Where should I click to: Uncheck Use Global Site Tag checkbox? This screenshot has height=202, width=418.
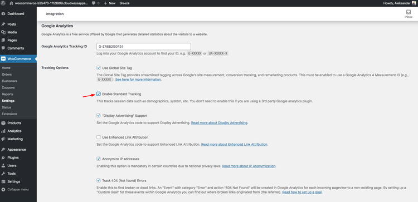click(x=98, y=68)
